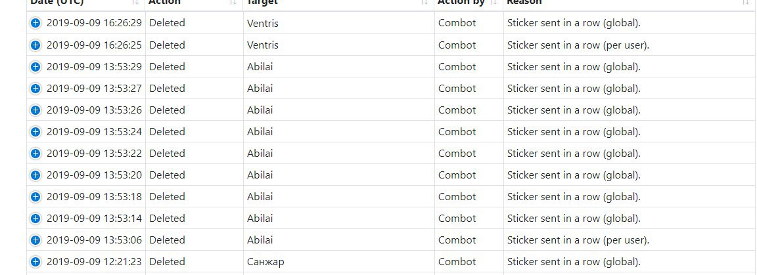
Task: Sort the Target column
Action: coord(424,3)
